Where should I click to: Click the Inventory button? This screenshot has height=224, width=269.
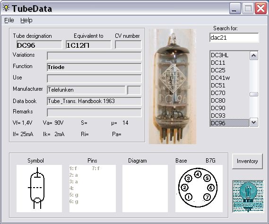(x=247, y=161)
